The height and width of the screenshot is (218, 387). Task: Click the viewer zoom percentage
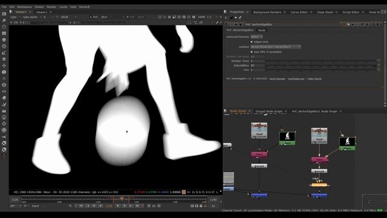pos(201,17)
